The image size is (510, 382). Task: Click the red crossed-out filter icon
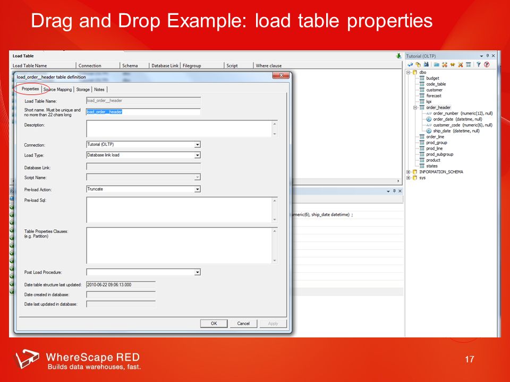(487, 65)
